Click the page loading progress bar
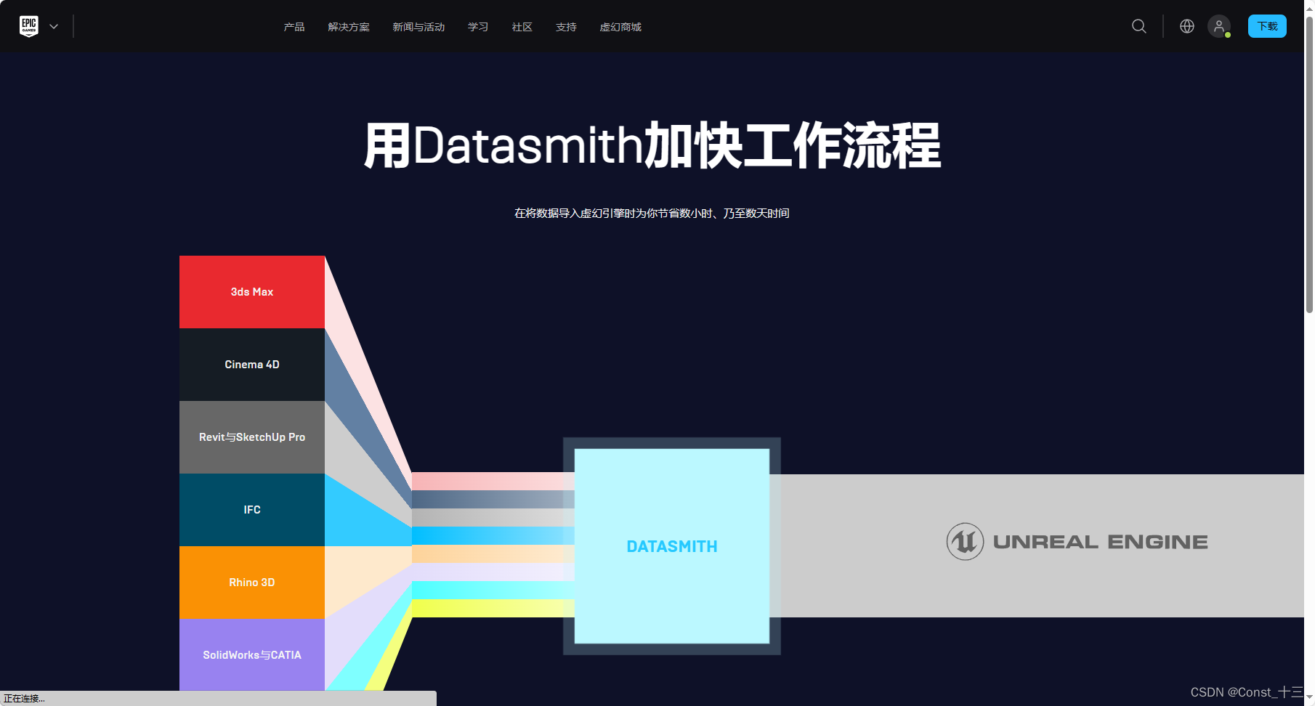Image resolution: width=1315 pixels, height=706 pixels. pyautogui.click(x=218, y=698)
